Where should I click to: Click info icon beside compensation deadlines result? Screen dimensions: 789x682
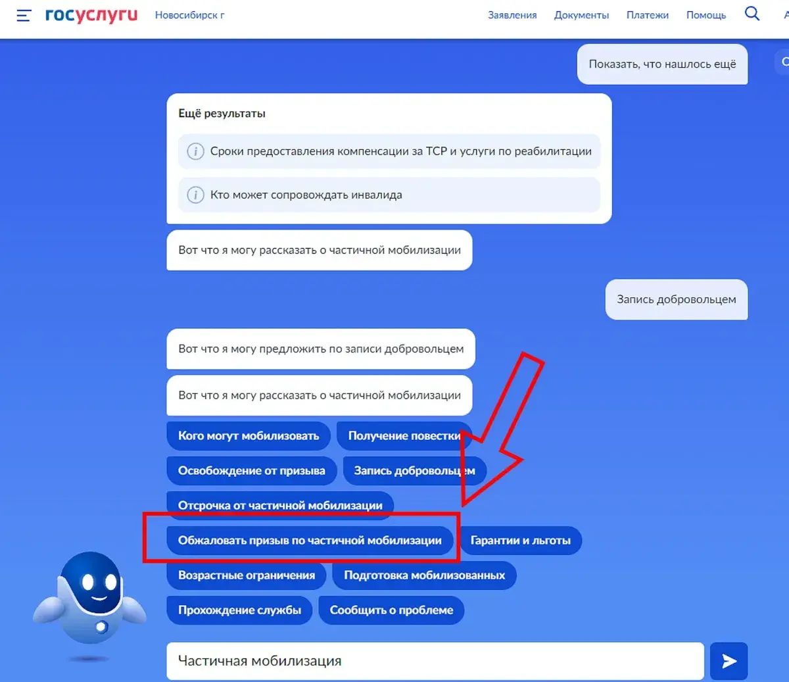click(x=195, y=151)
